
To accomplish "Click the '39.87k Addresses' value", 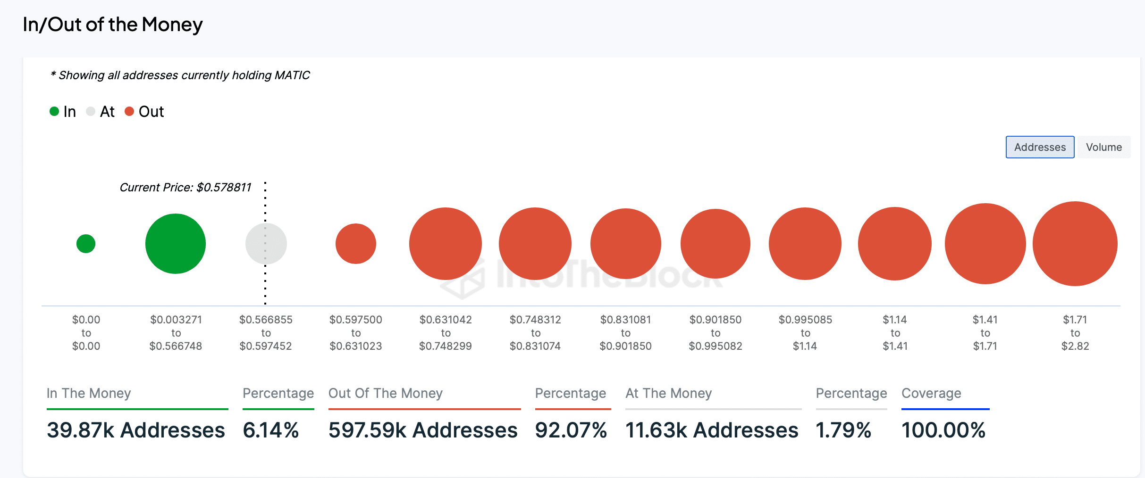I will coord(136,430).
